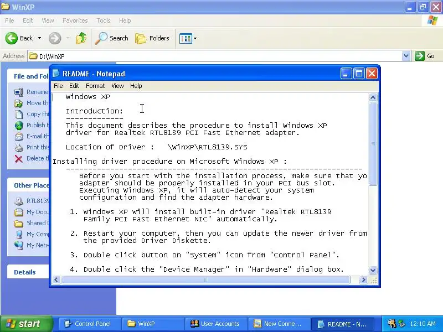Open the Back history dropdown arrow
The width and height of the screenshot is (443, 332).
click(39, 38)
